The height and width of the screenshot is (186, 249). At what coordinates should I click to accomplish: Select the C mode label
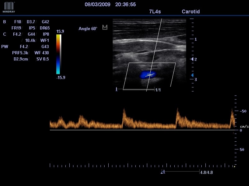point(5,34)
